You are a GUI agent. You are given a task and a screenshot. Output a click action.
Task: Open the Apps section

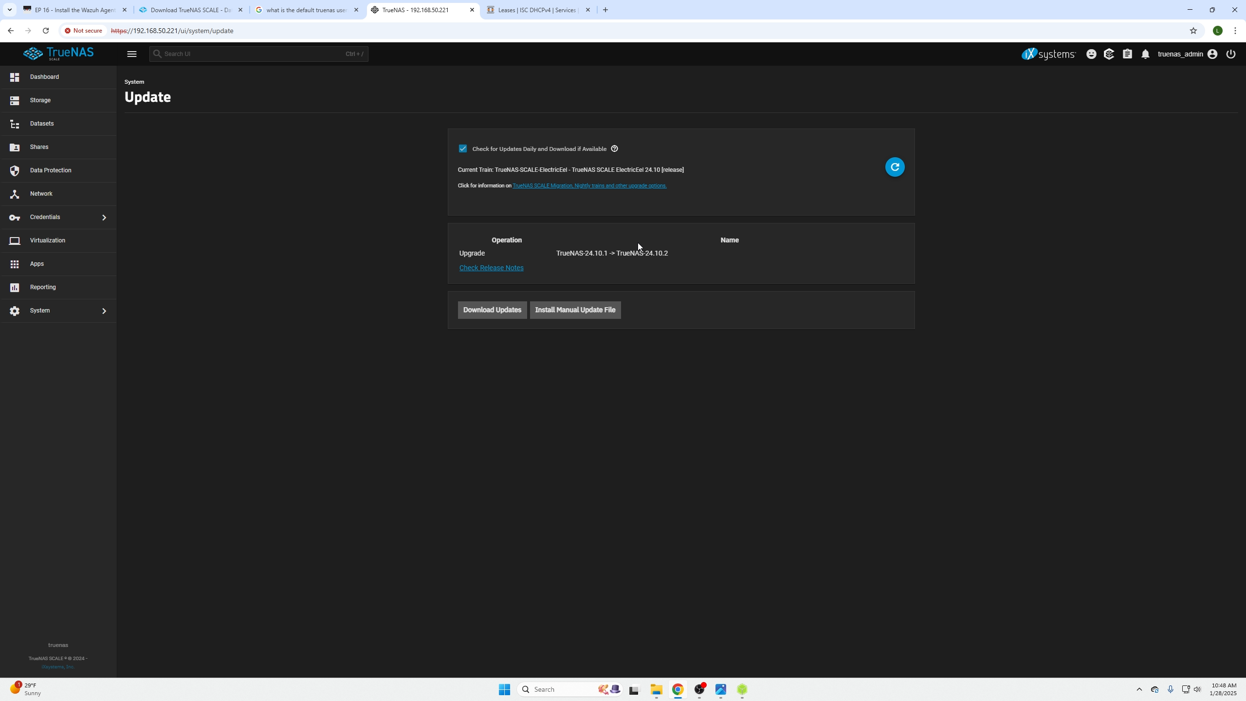pyautogui.click(x=37, y=264)
